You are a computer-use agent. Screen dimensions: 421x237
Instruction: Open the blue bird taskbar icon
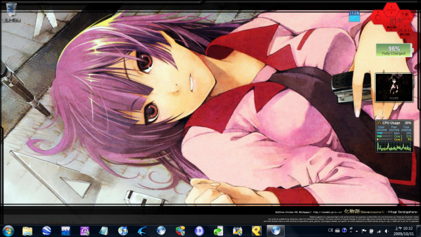tap(142, 231)
